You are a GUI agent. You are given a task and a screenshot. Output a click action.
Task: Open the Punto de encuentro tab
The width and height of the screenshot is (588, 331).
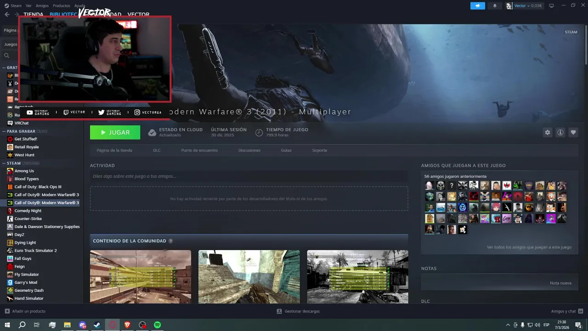coord(199,150)
